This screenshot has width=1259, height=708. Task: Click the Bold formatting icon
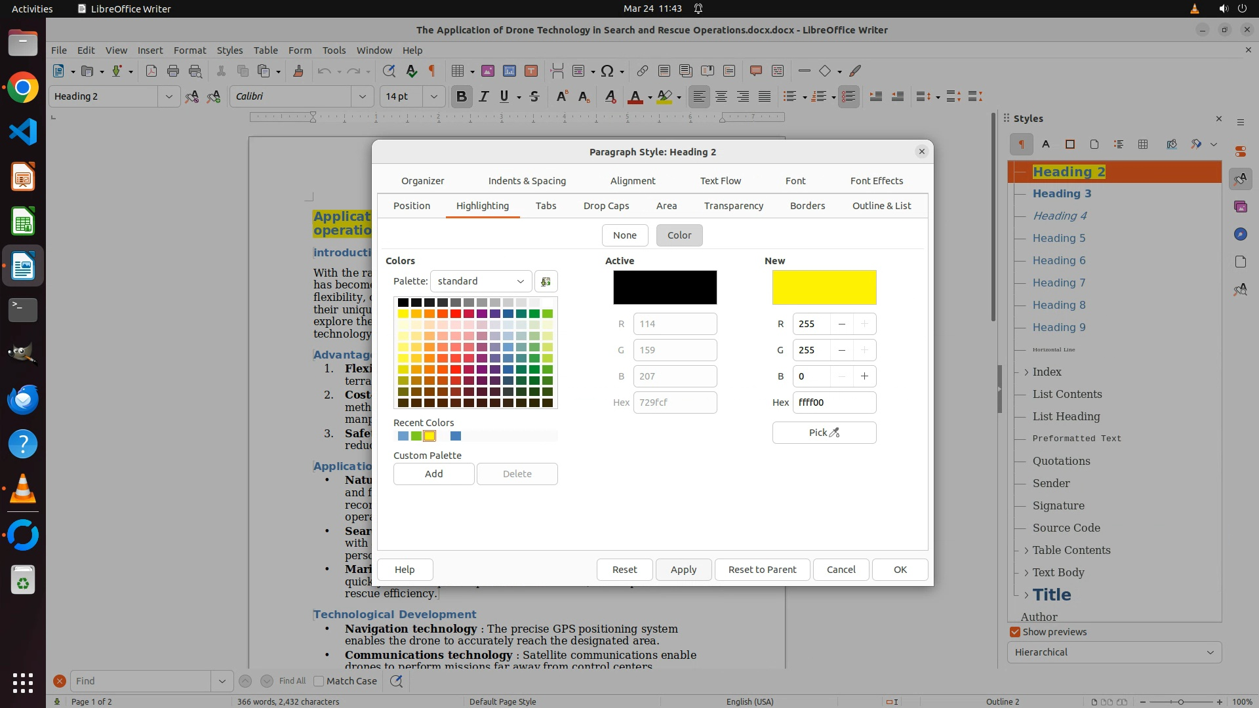pyautogui.click(x=461, y=96)
